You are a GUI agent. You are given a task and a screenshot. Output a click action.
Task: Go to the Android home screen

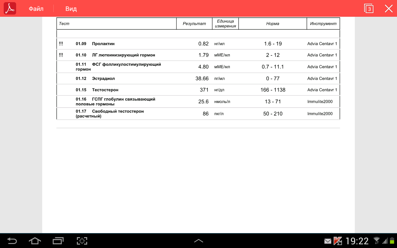(35, 241)
